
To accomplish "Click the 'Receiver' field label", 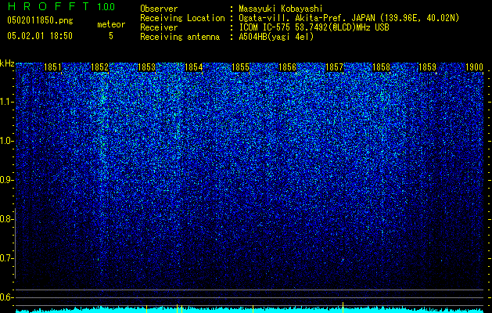I will (159, 27).
